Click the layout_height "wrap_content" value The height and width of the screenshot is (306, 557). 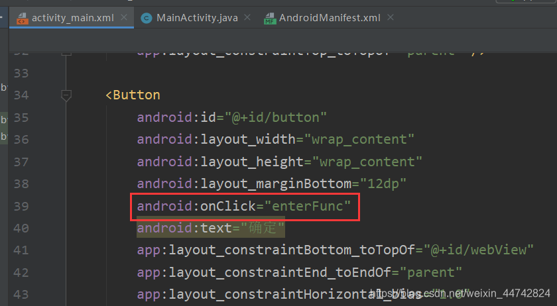click(x=367, y=162)
